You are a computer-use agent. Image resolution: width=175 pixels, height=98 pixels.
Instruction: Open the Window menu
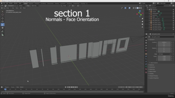point(16,3)
